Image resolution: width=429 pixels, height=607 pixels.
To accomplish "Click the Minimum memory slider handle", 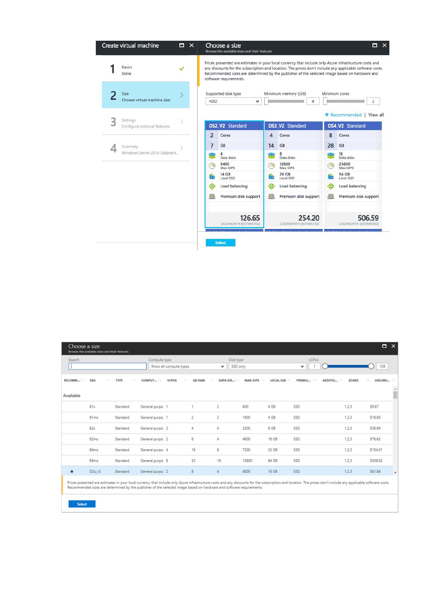I will [x=266, y=101].
